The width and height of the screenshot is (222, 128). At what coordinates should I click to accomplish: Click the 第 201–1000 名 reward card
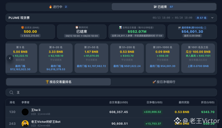[163, 58]
